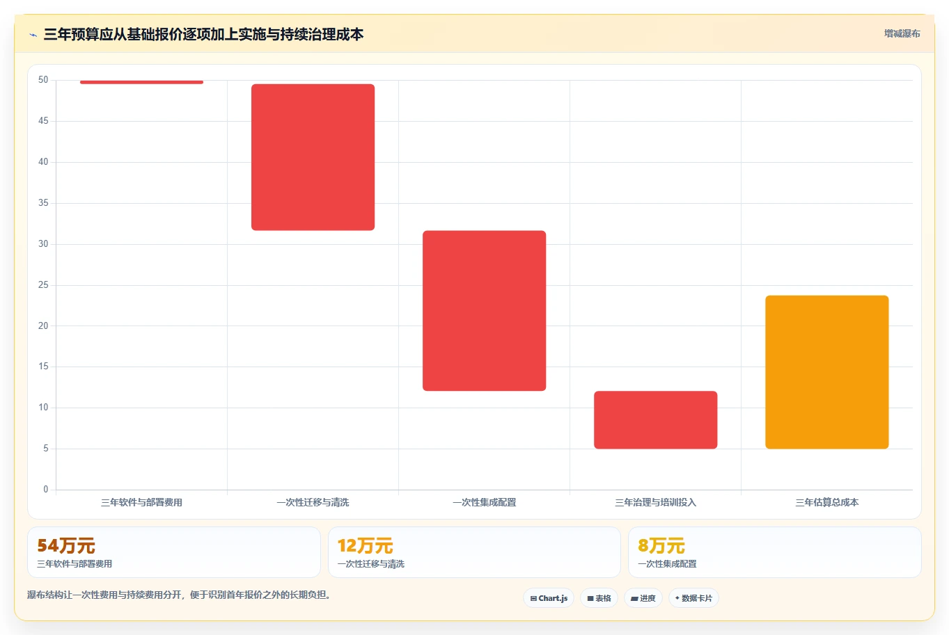Click card caption 一次性集成配置 under 8万元
The width and height of the screenshot is (949, 635).
(x=667, y=564)
